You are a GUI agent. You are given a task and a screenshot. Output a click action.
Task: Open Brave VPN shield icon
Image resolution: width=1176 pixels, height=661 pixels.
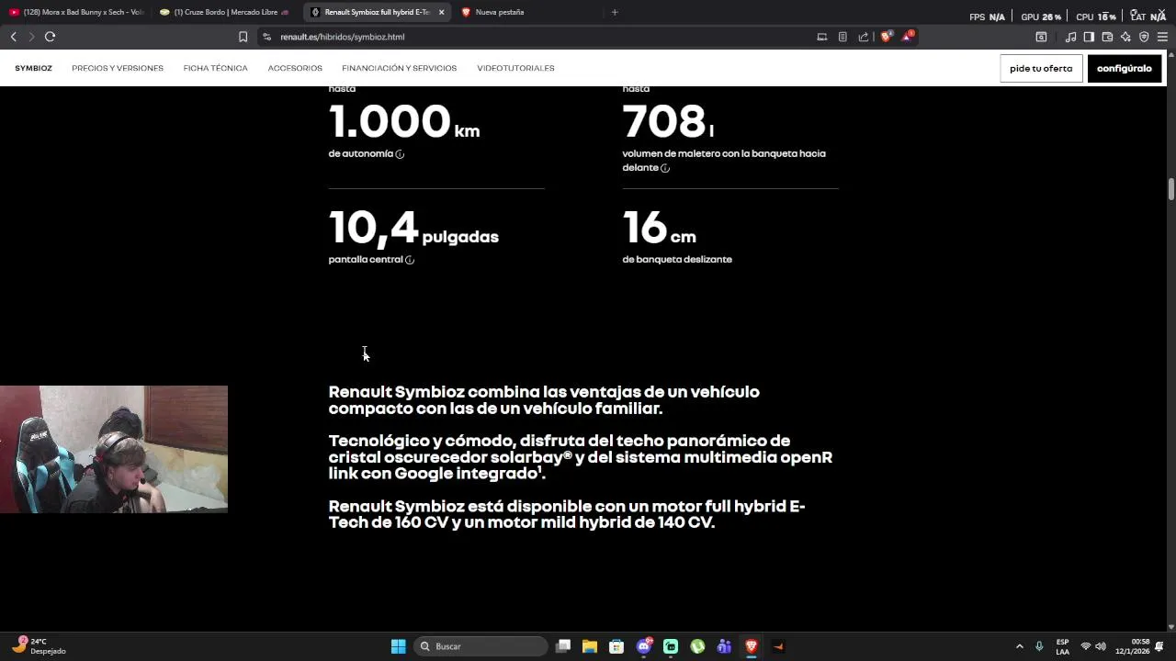[x=1144, y=37]
